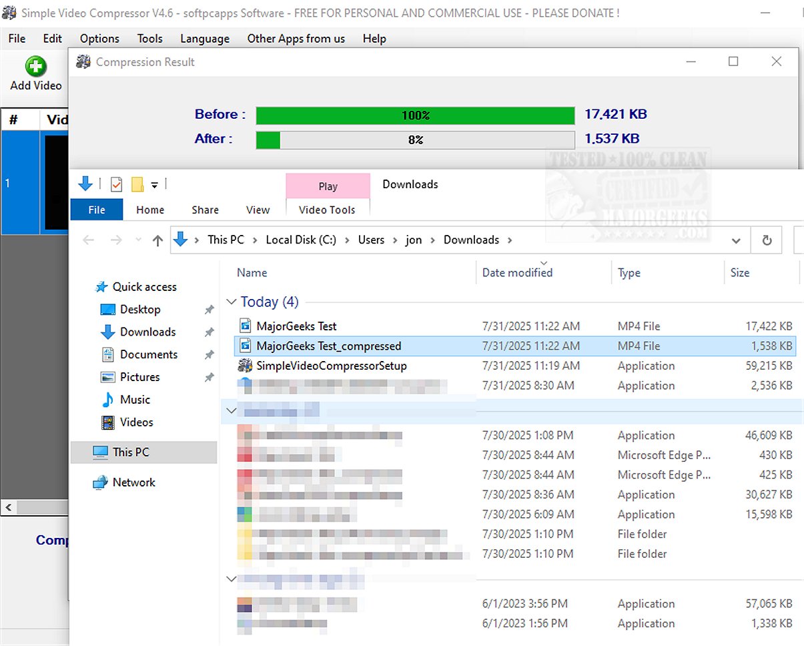The height and width of the screenshot is (646, 804).
Task: Select the 59,215 KB size value
Action: coord(769,366)
